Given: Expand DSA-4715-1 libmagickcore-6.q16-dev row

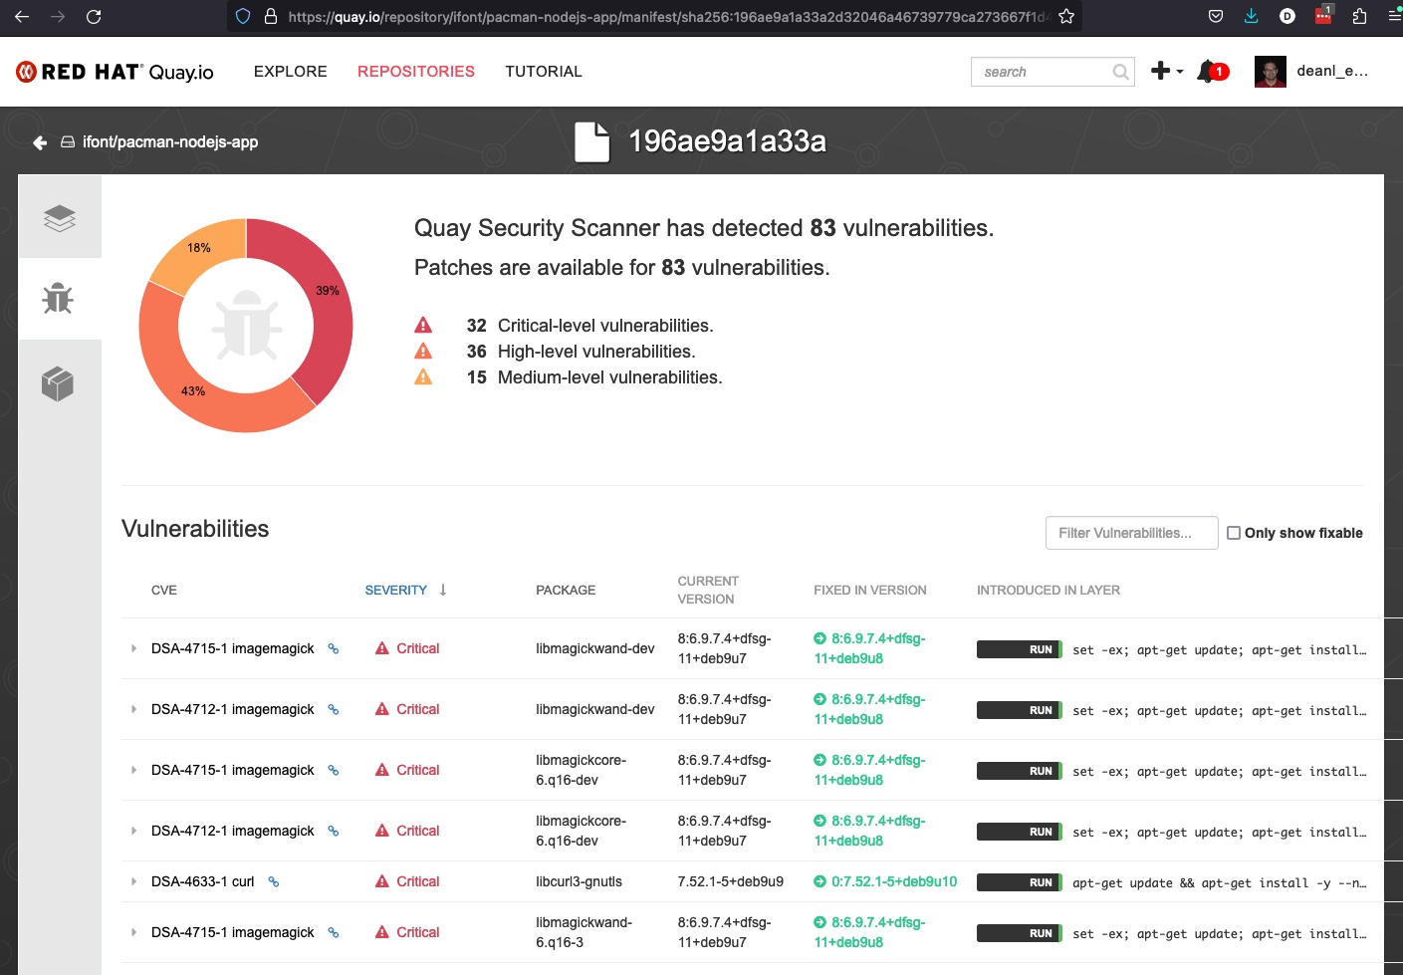Looking at the screenshot, I should point(133,770).
